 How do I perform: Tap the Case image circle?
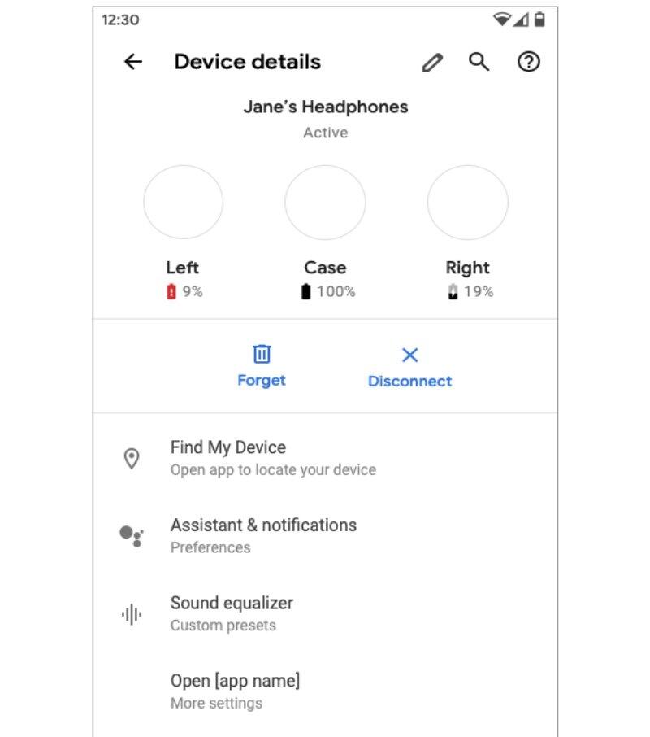pyautogui.click(x=325, y=202)
